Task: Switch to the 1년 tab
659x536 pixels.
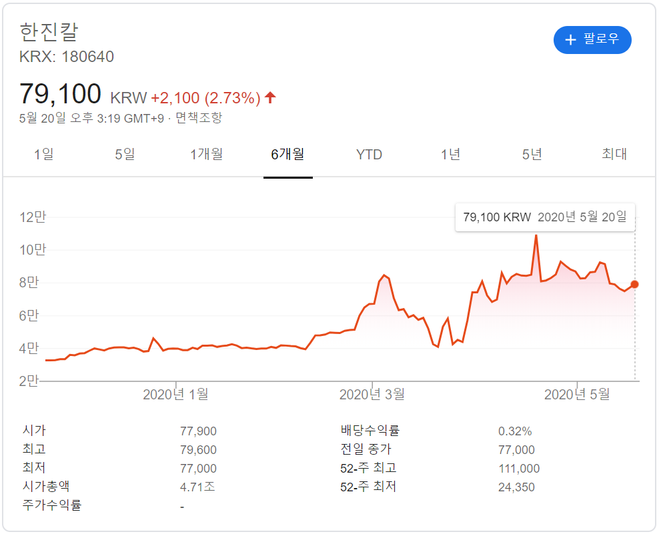Action: (x=450, y=154)
